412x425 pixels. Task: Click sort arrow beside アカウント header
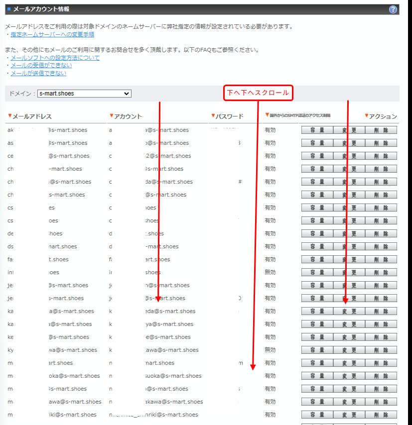coord(111,116)
